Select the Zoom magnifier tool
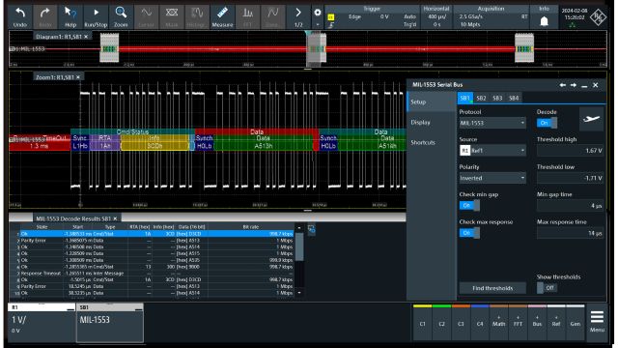This screenshot has height=348, width=618. point(121,17)
